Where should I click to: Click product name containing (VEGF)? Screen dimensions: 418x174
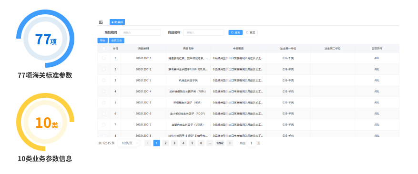click(188, 124)
